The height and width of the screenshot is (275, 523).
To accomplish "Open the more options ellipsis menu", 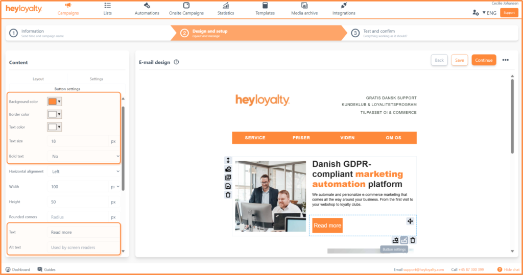I will point(505,60).
